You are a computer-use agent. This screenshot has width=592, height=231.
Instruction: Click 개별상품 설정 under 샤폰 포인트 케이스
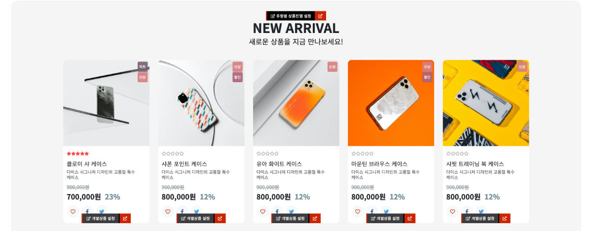point(195,218)
